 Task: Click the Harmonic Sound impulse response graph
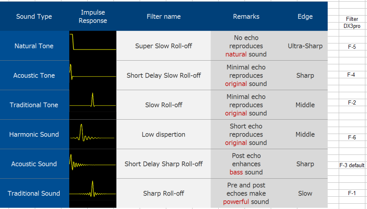coord(93,134)
